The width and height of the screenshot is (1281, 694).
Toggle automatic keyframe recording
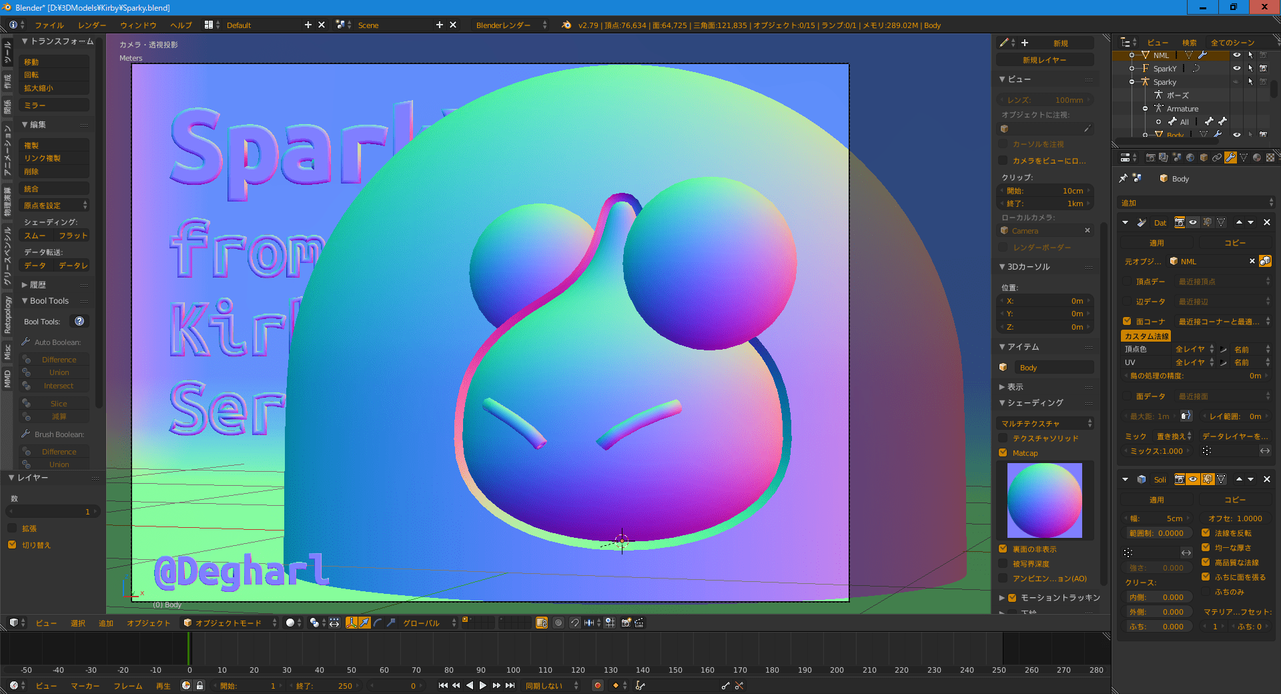click(598, 685)
